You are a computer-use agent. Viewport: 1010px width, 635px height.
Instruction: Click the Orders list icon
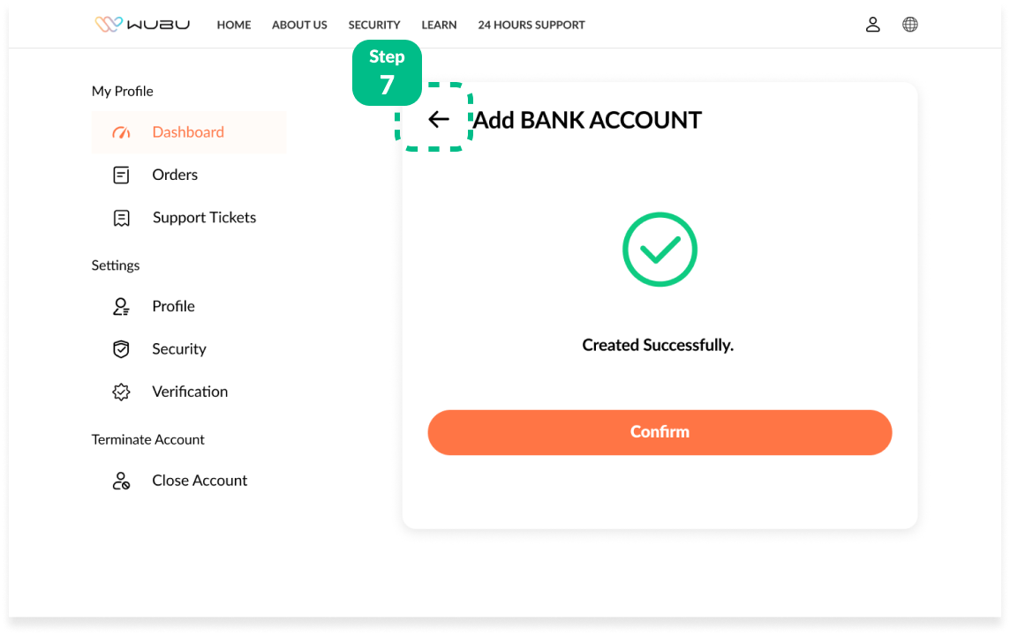coord(121,175)
